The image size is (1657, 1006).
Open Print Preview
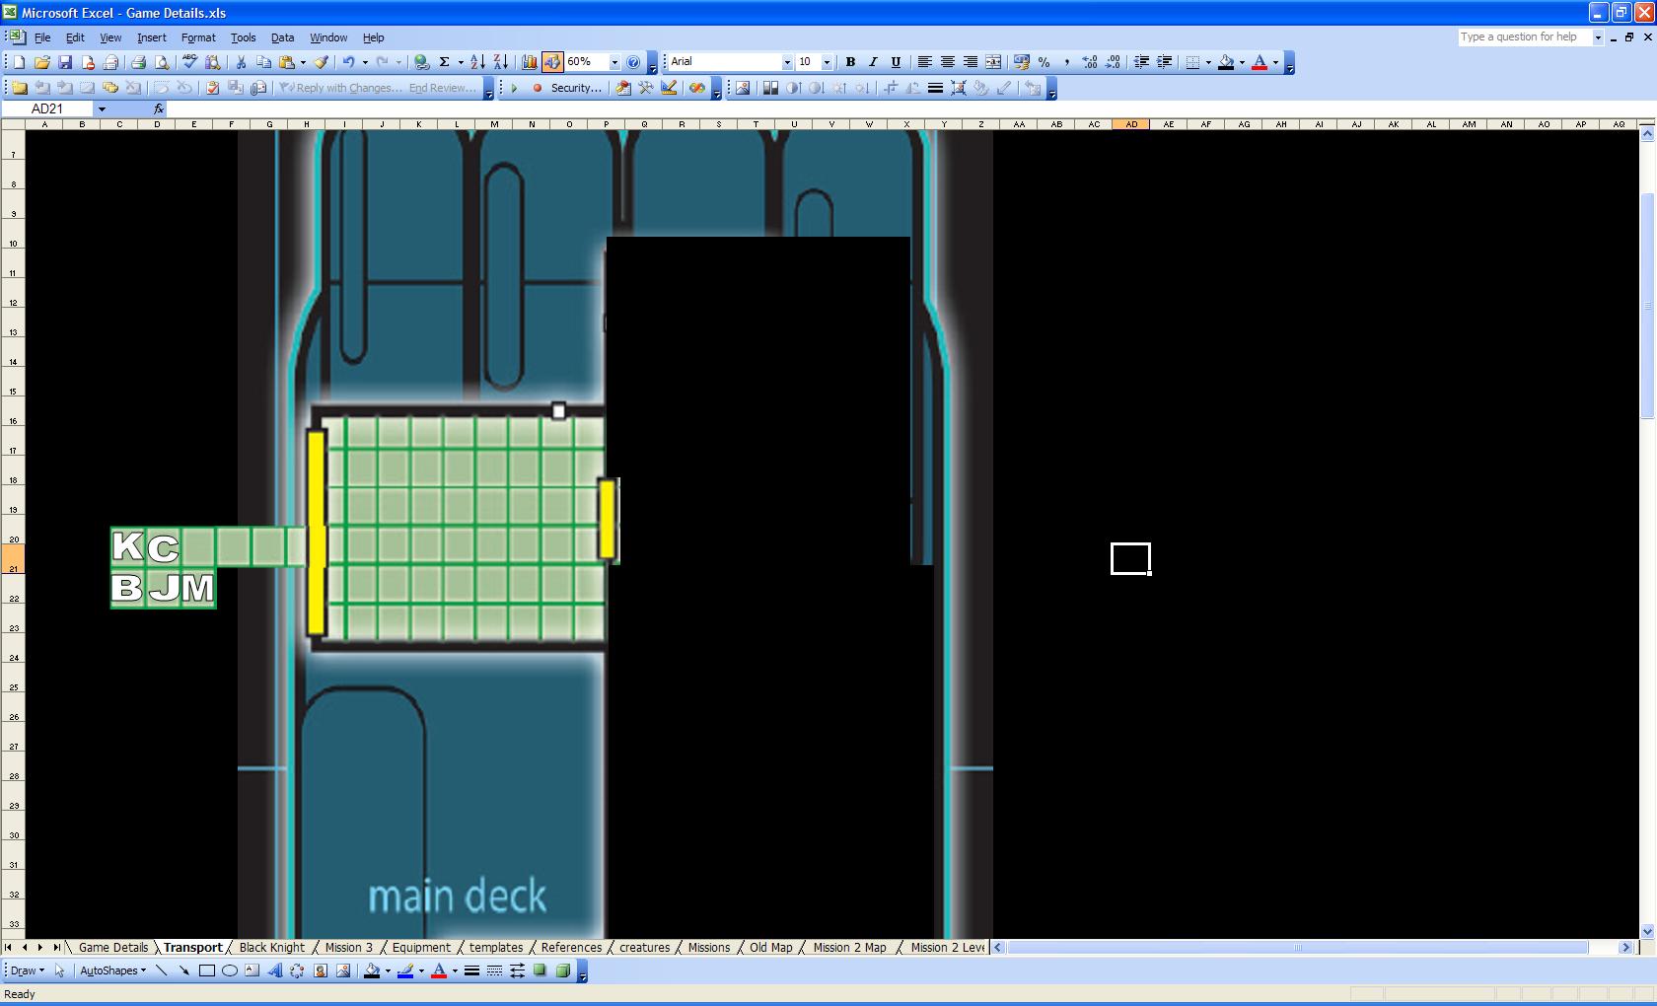tap(161, 62)
